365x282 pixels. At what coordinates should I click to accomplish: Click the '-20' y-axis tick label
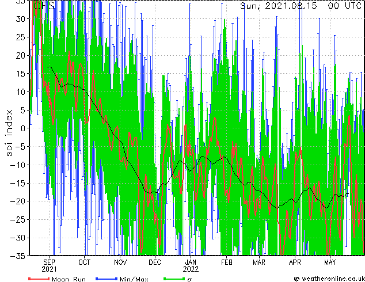click(x=18, y=201)
